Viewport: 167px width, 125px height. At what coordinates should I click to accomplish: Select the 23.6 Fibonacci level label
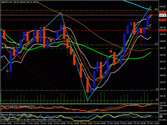156,44
